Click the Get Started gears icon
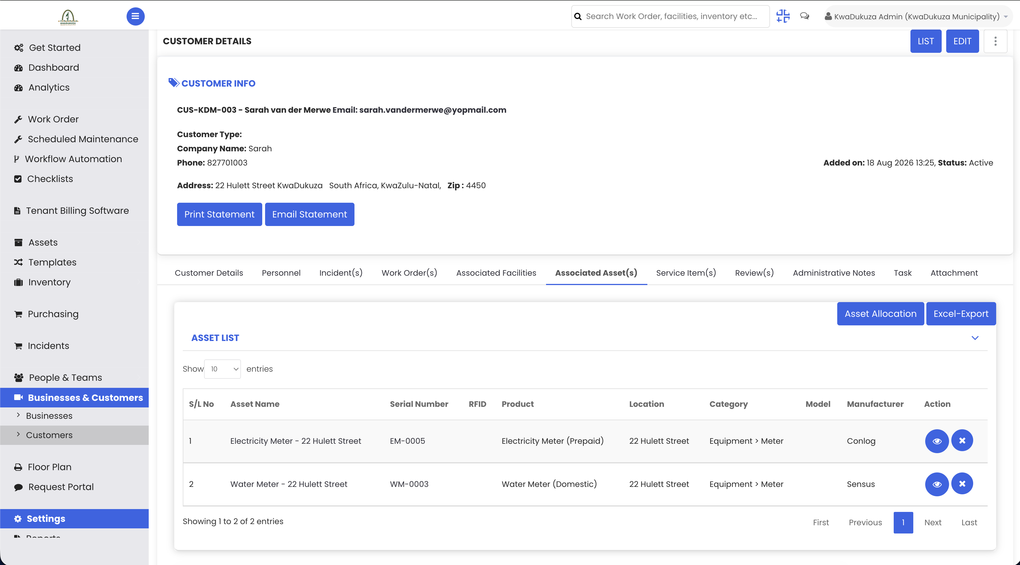1020x565 pixels. coord(19,48)
